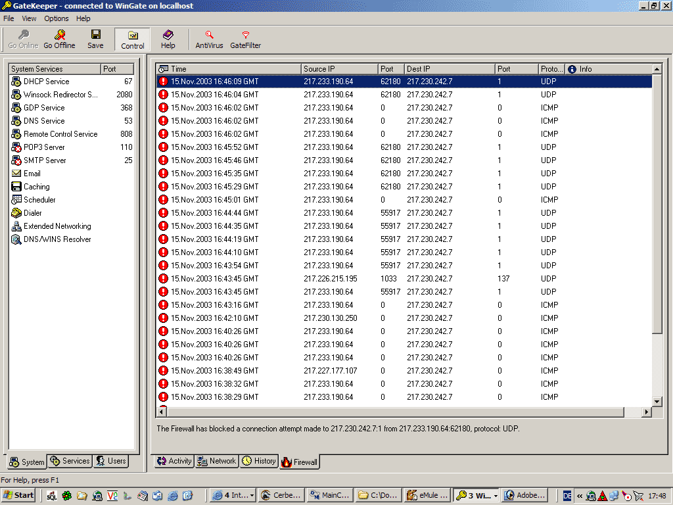Click the System Services column header
The width and height of the screenshot is (673, 505).
(55, 68)
